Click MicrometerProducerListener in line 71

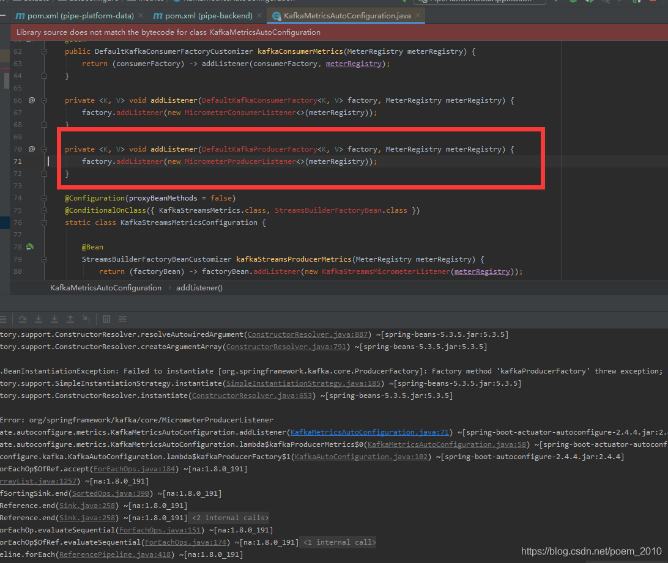click(x=240, y=161)
